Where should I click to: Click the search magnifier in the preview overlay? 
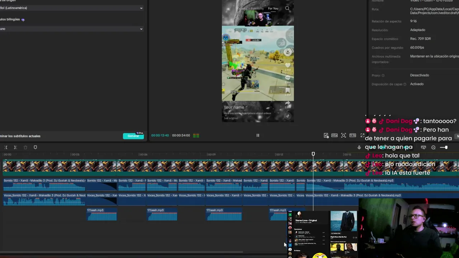click(x=287, y=8)
